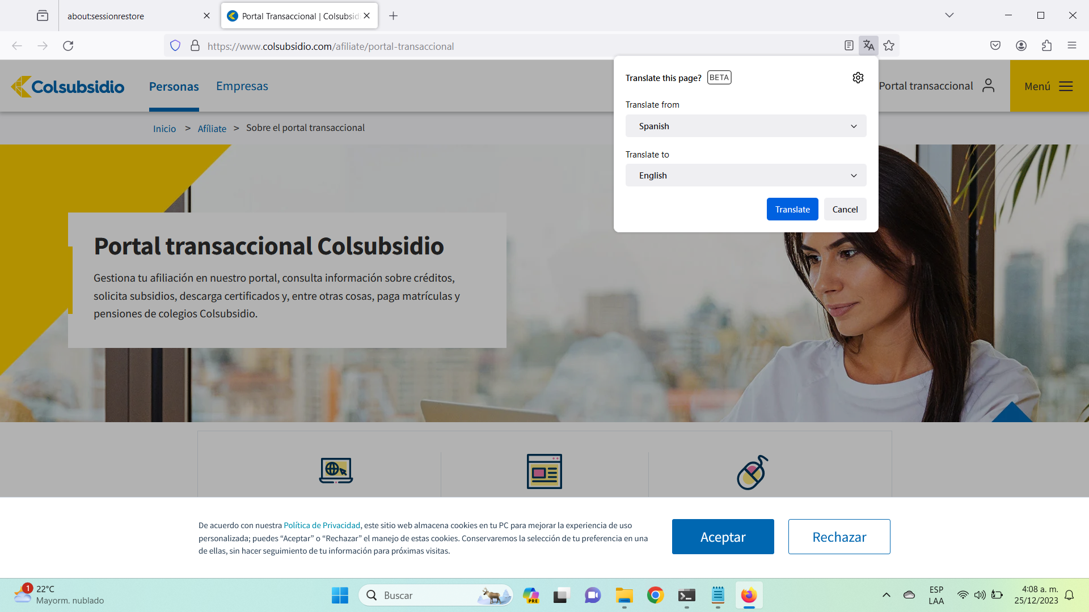The height and width of the screenshot is (612, 1089).
Task: Expand the Translate to English dropdown
Action: point(745,176)
